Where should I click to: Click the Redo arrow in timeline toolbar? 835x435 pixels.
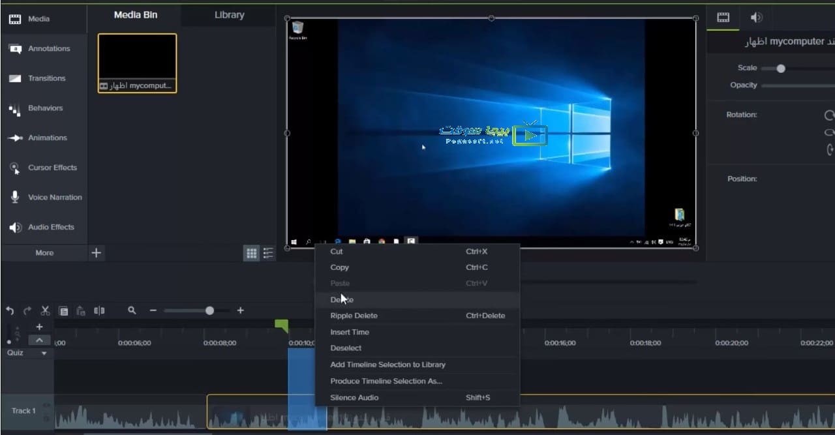pos(27,311)
